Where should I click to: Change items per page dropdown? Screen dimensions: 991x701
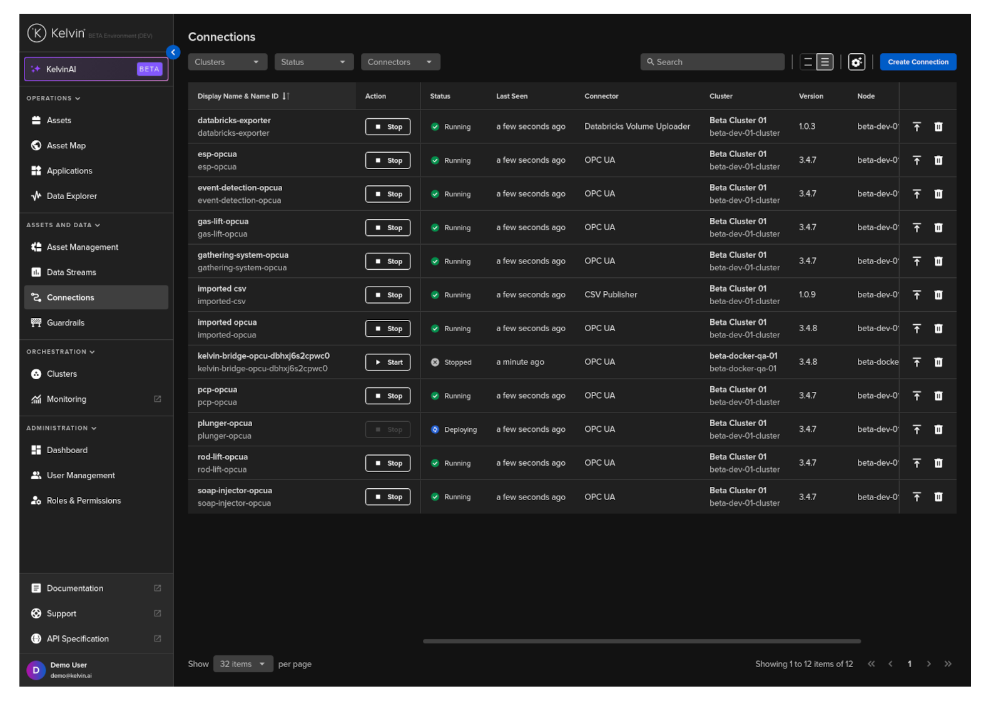tap(243, 664)
